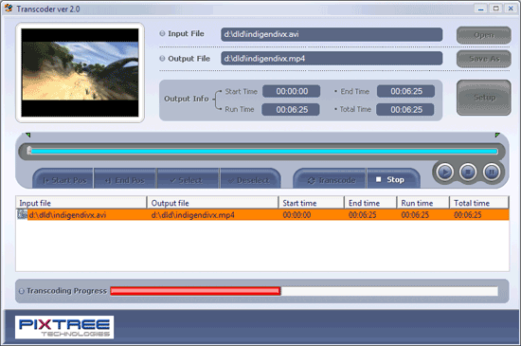Click the 00:00:00 start time list cell
This screenshot has width=521, height=346.
point(296,215)
